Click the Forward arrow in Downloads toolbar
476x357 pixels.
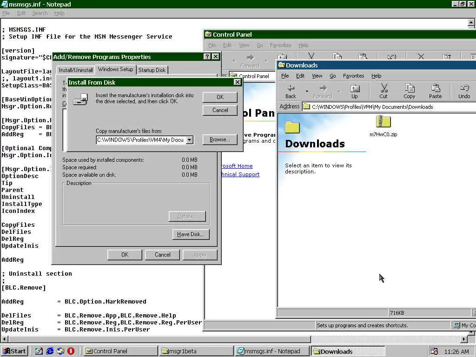(x=323, y=92)
